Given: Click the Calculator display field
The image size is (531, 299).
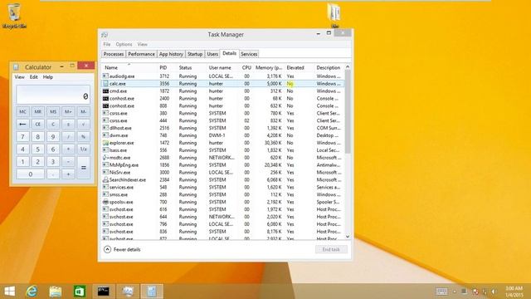Looking at the screenshot, I should click(x=53, y=95).
